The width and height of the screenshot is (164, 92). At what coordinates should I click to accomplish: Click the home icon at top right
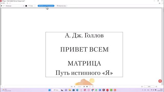(159, 3)
